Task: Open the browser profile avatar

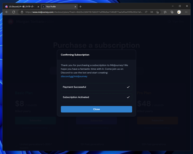Action: pyautogui.click(x=179, y=12)
